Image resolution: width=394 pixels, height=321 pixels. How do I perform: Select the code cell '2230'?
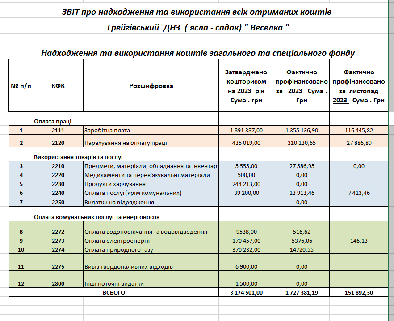point(58,184)
